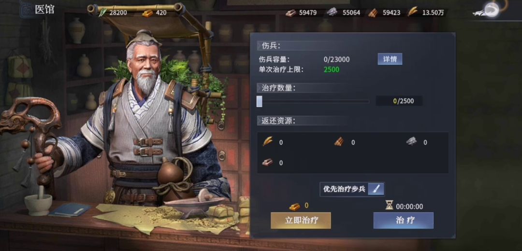
Task: Click the gold 立即治疗 button
Action: coord(301,221)
